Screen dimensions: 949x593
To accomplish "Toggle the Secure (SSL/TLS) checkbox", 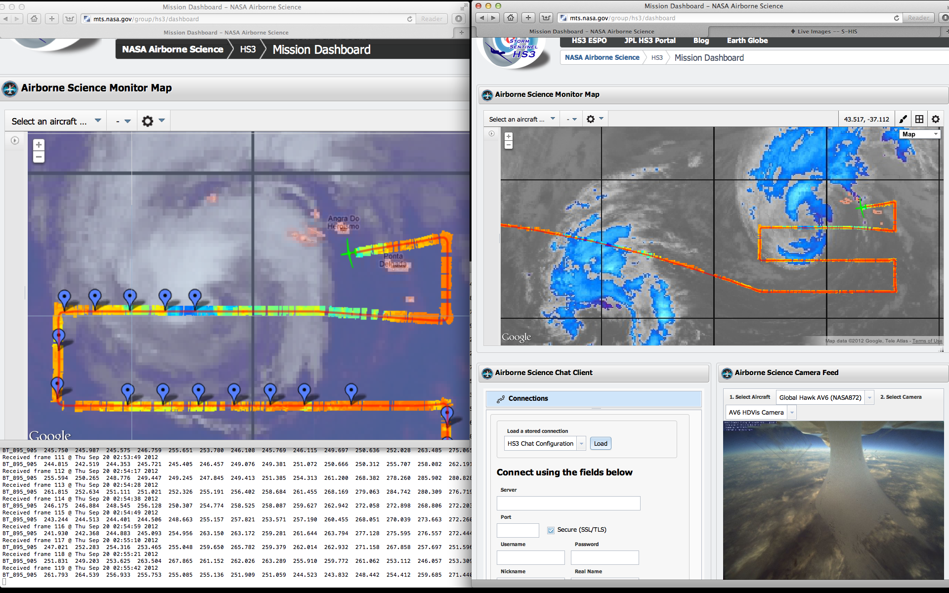I will click(551, 530).
